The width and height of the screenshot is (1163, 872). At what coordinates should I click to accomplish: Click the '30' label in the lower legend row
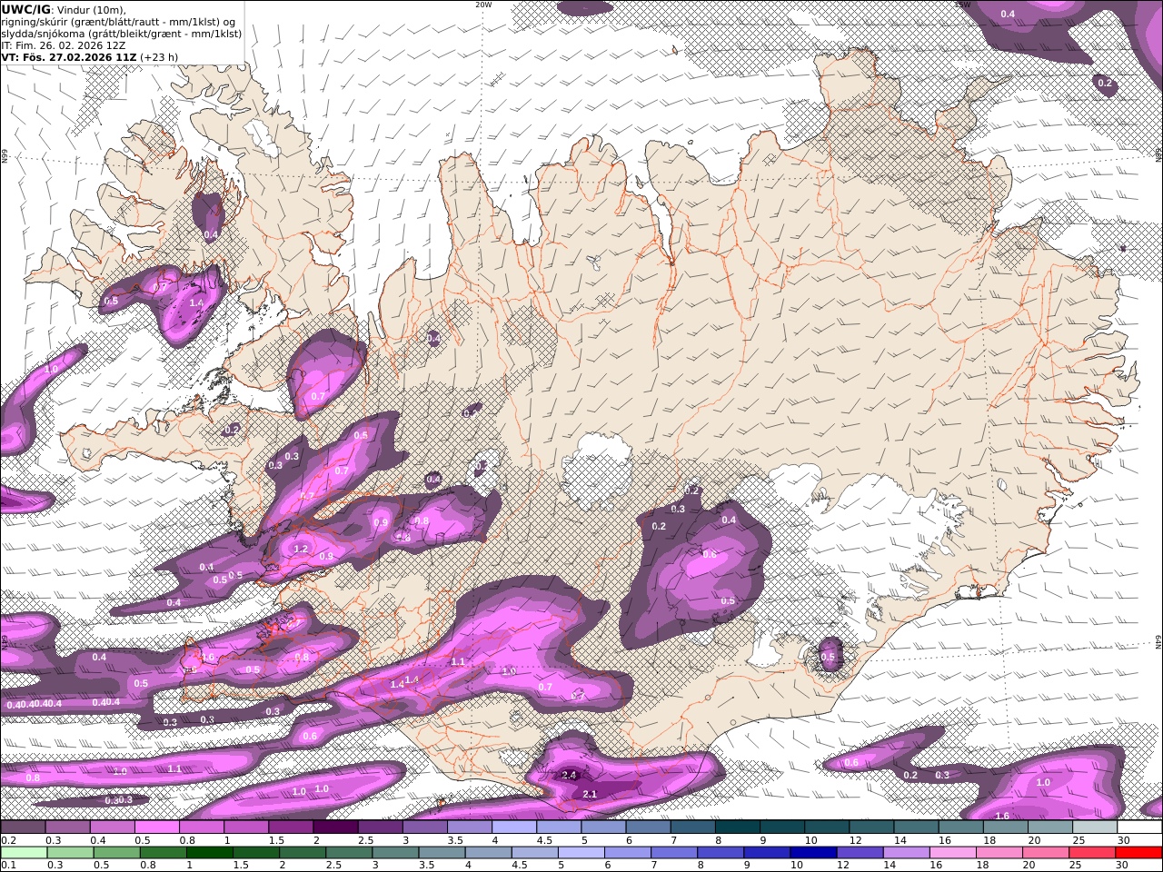coord(1121,866)
